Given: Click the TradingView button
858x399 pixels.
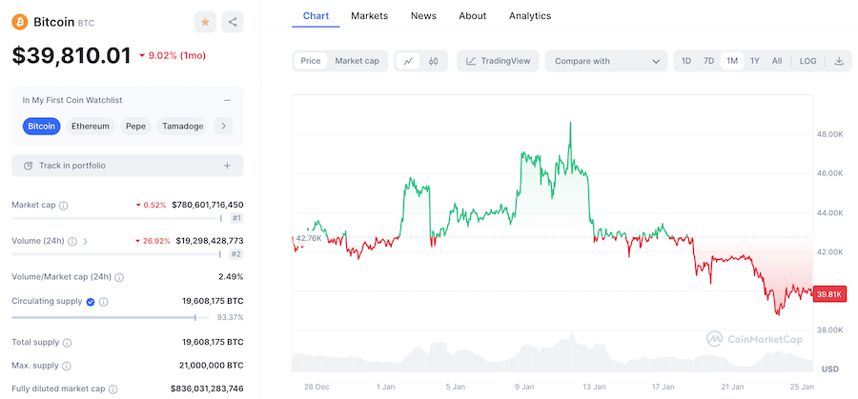Looking at the screenshot, I should pyautogui.click(x=499, y=61).
